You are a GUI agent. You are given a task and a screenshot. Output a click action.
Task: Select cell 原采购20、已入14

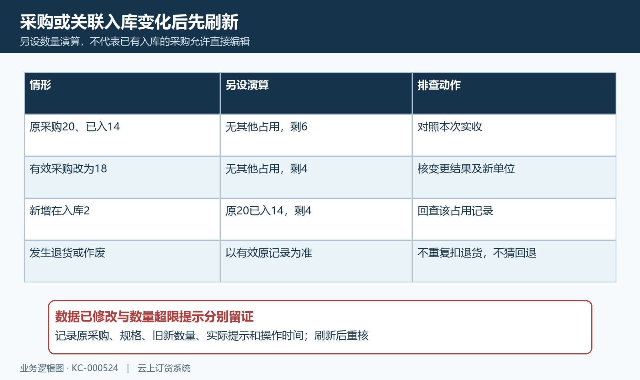(122, 135)
